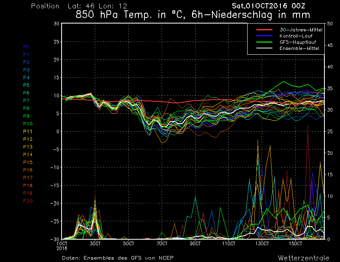Screen dimensions: 340x262
Task: Select the P5 ensemble member label
Action: coord(26,85)
